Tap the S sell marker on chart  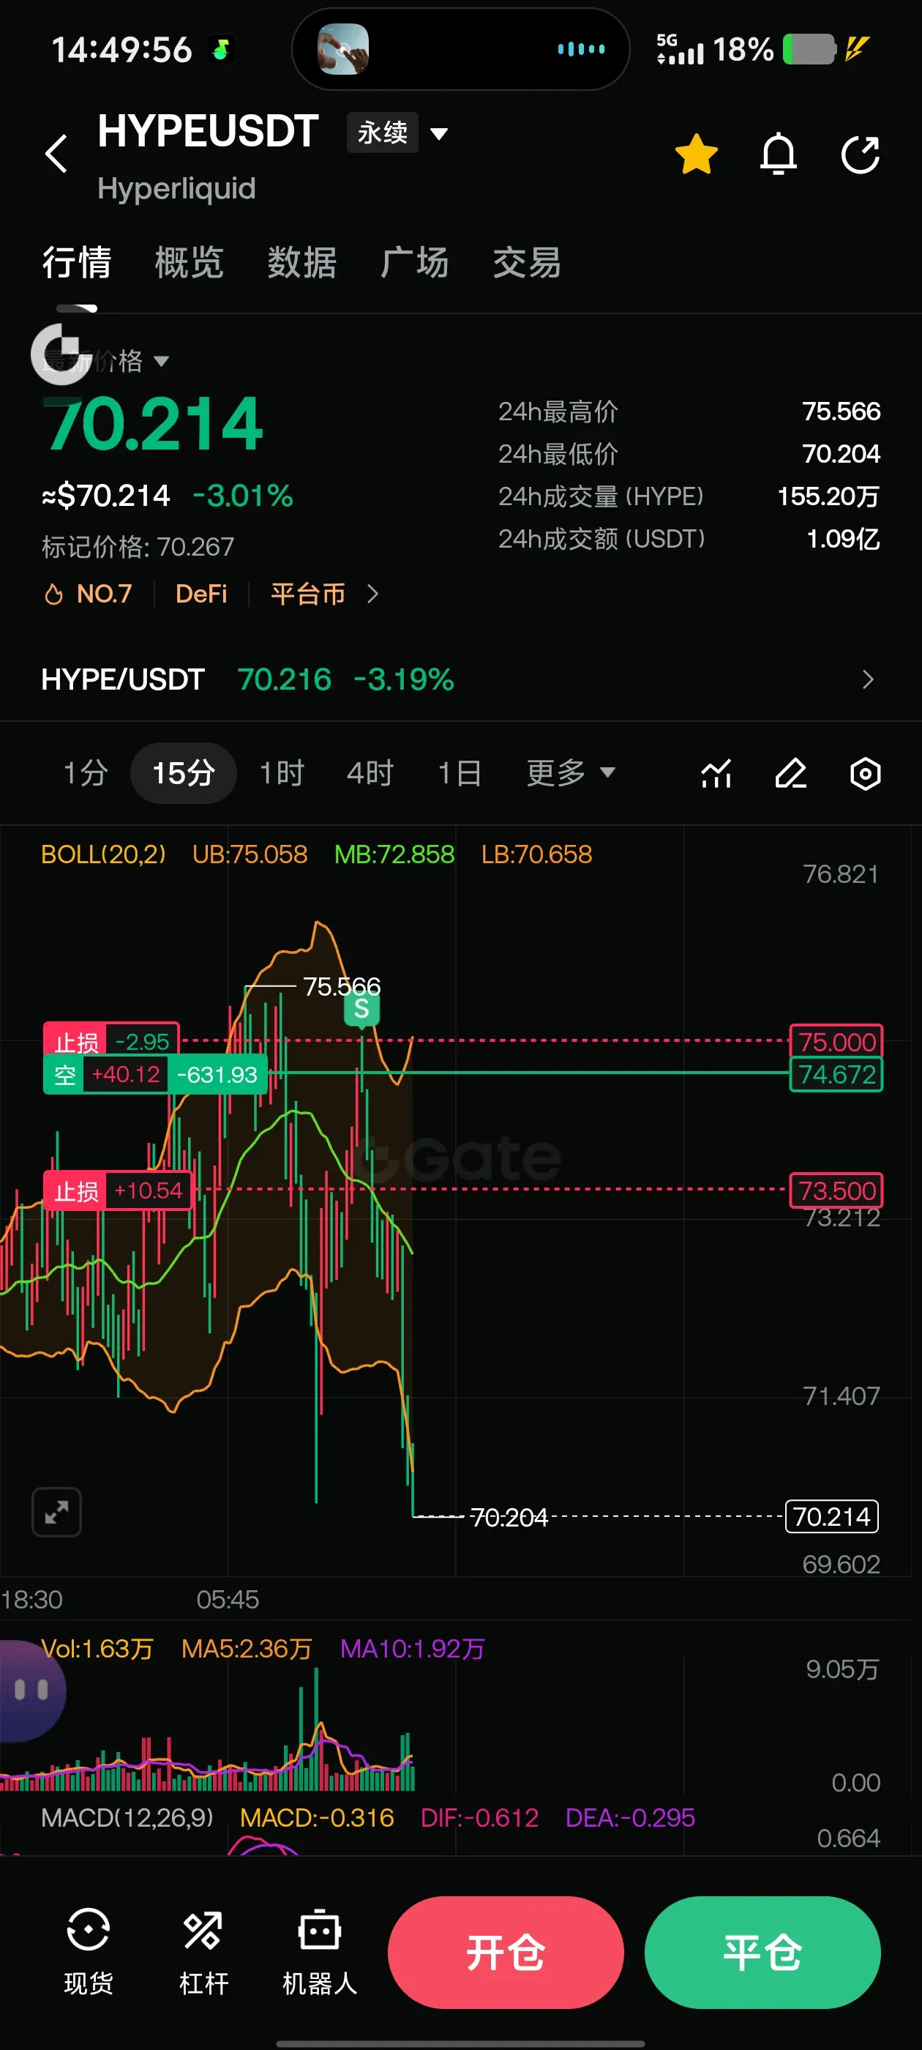pyautogui.click(x=361, y=1009)
